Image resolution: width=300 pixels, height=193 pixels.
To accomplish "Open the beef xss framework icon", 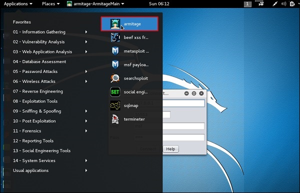I will click(115, 37).
